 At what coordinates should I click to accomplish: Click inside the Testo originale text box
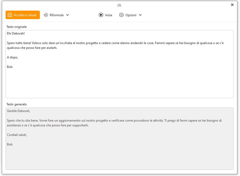click(x=120, y=64)
